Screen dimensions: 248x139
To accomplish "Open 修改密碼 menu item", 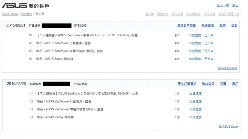I will click(x=177, y=14).
